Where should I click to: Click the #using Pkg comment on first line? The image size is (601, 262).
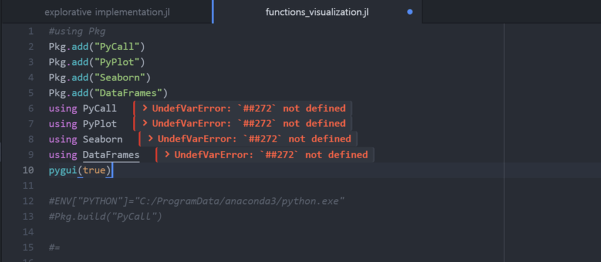pyautogui.click(x=77, y=31)
